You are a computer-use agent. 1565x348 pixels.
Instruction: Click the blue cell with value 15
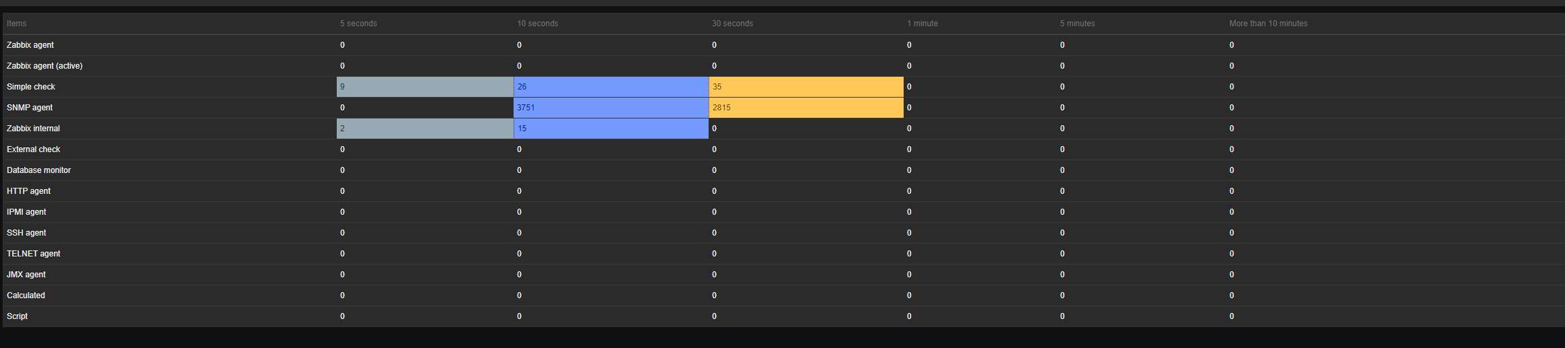coord(611,129)
